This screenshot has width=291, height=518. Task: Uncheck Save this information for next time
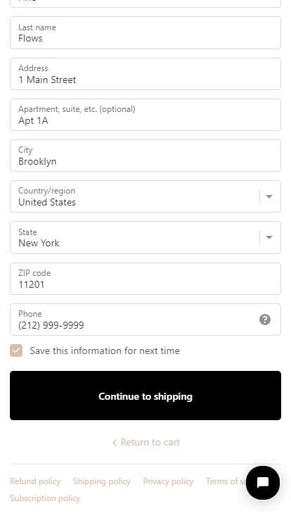[x=16, y=350]
